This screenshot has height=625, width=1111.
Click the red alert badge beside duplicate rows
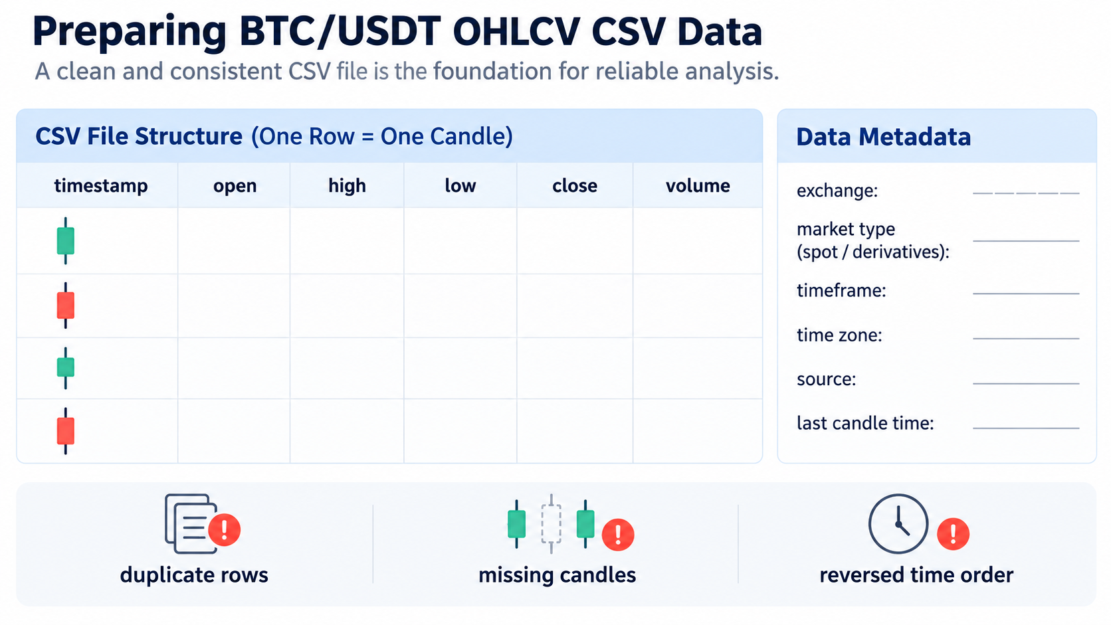click(x=225, y=529)
